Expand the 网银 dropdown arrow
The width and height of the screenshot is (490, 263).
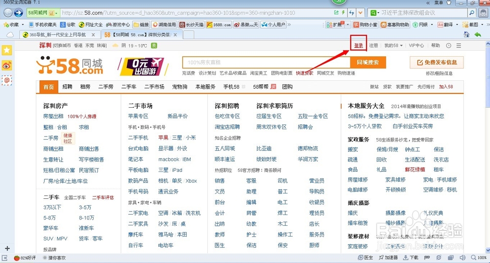click(432, 24)
